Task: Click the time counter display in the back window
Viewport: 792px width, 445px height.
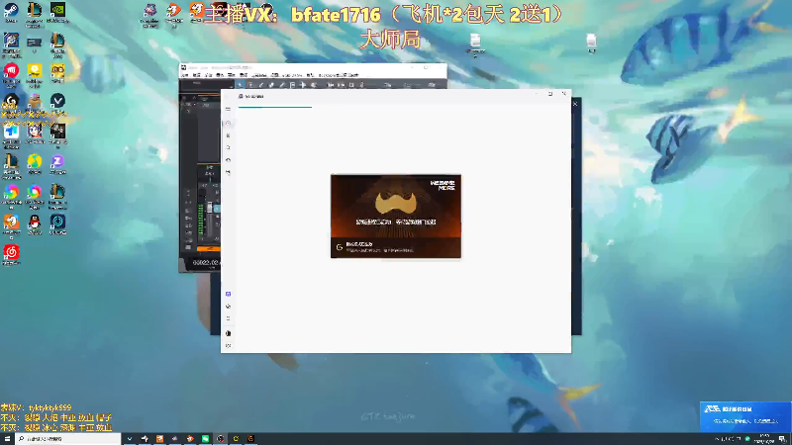Action: (206, 263)
